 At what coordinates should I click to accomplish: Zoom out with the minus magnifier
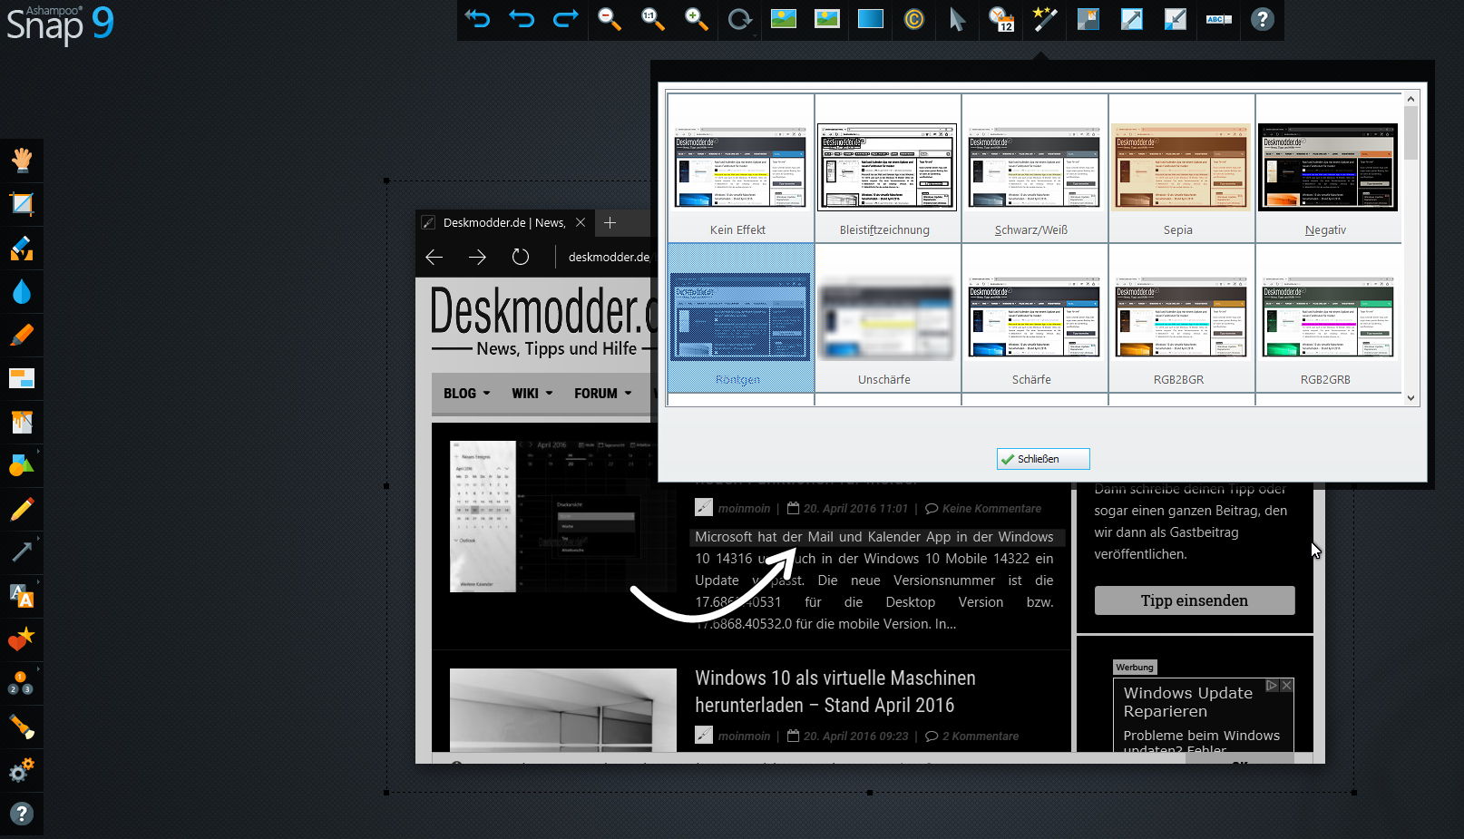tap(609, 19)
